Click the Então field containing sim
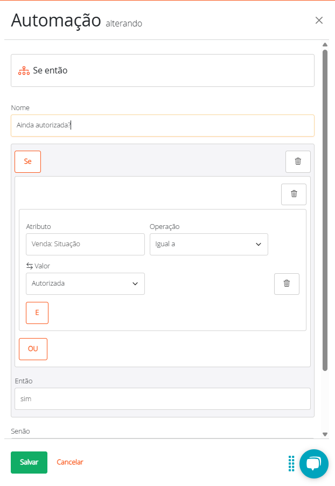Screen dimensions: 335x486 pos(162,399)
